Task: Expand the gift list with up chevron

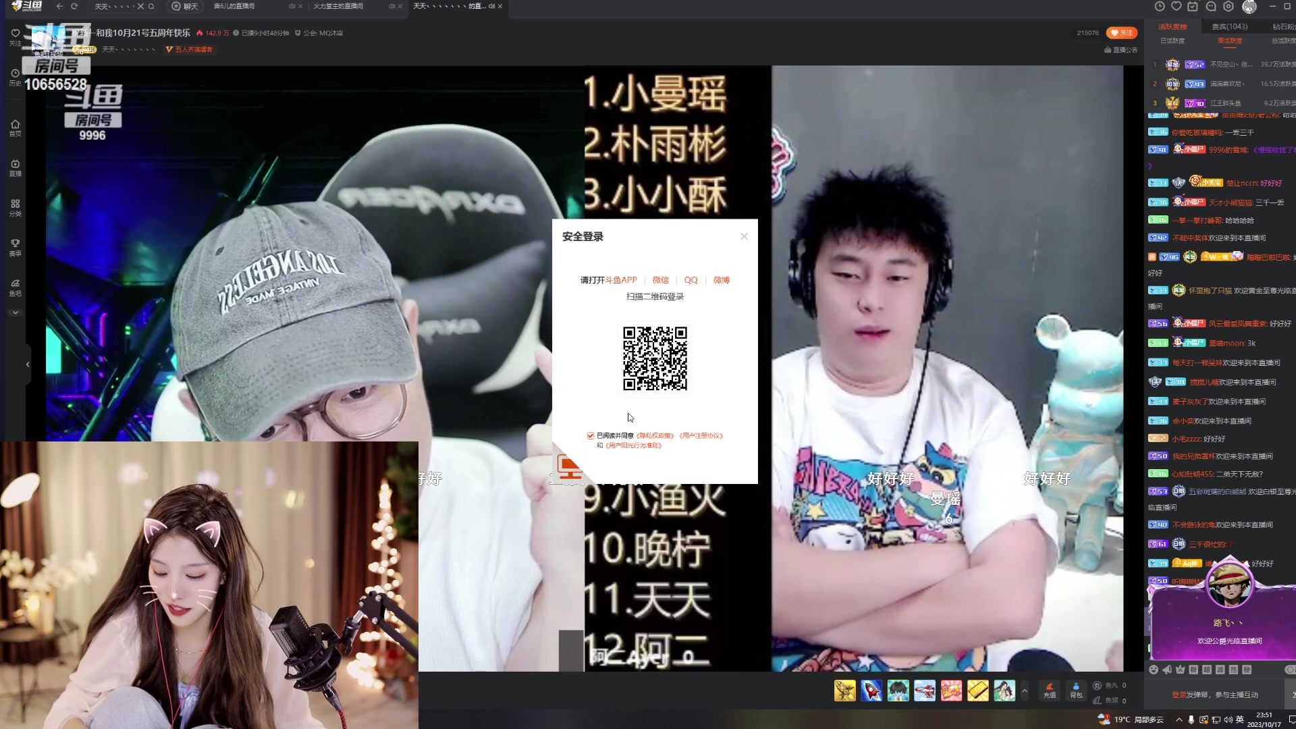Action: pyautogui.click(x=1025, y=691)
